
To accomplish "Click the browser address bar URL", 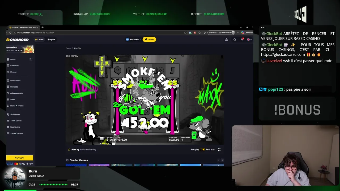I will click(35, 33).
